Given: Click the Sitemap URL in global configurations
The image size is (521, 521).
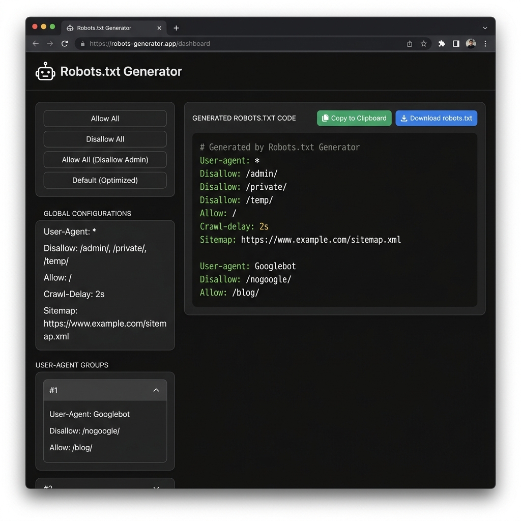Looking at the screenshot, I should pyautogui.click(x=105, y=330).
